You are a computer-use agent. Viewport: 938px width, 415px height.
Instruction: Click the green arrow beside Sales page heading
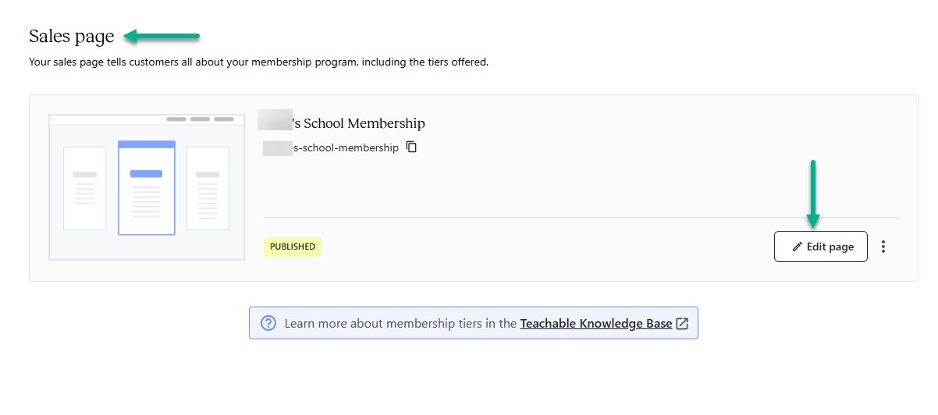(162, 36)
